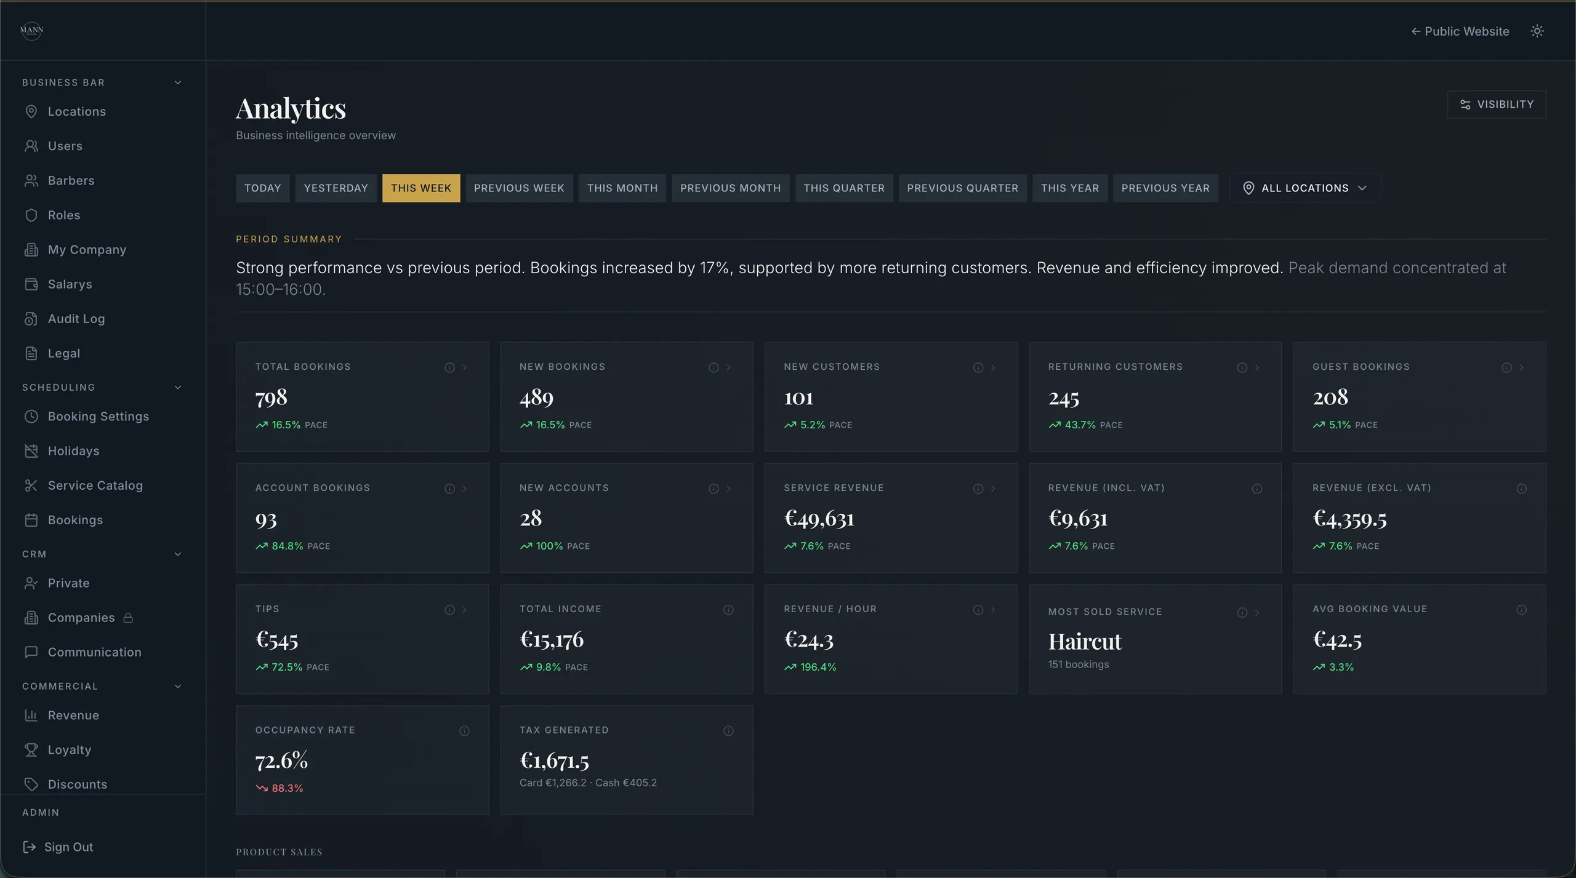
Task: Switch to the Previous Week tab
Action: coord(519,188)
